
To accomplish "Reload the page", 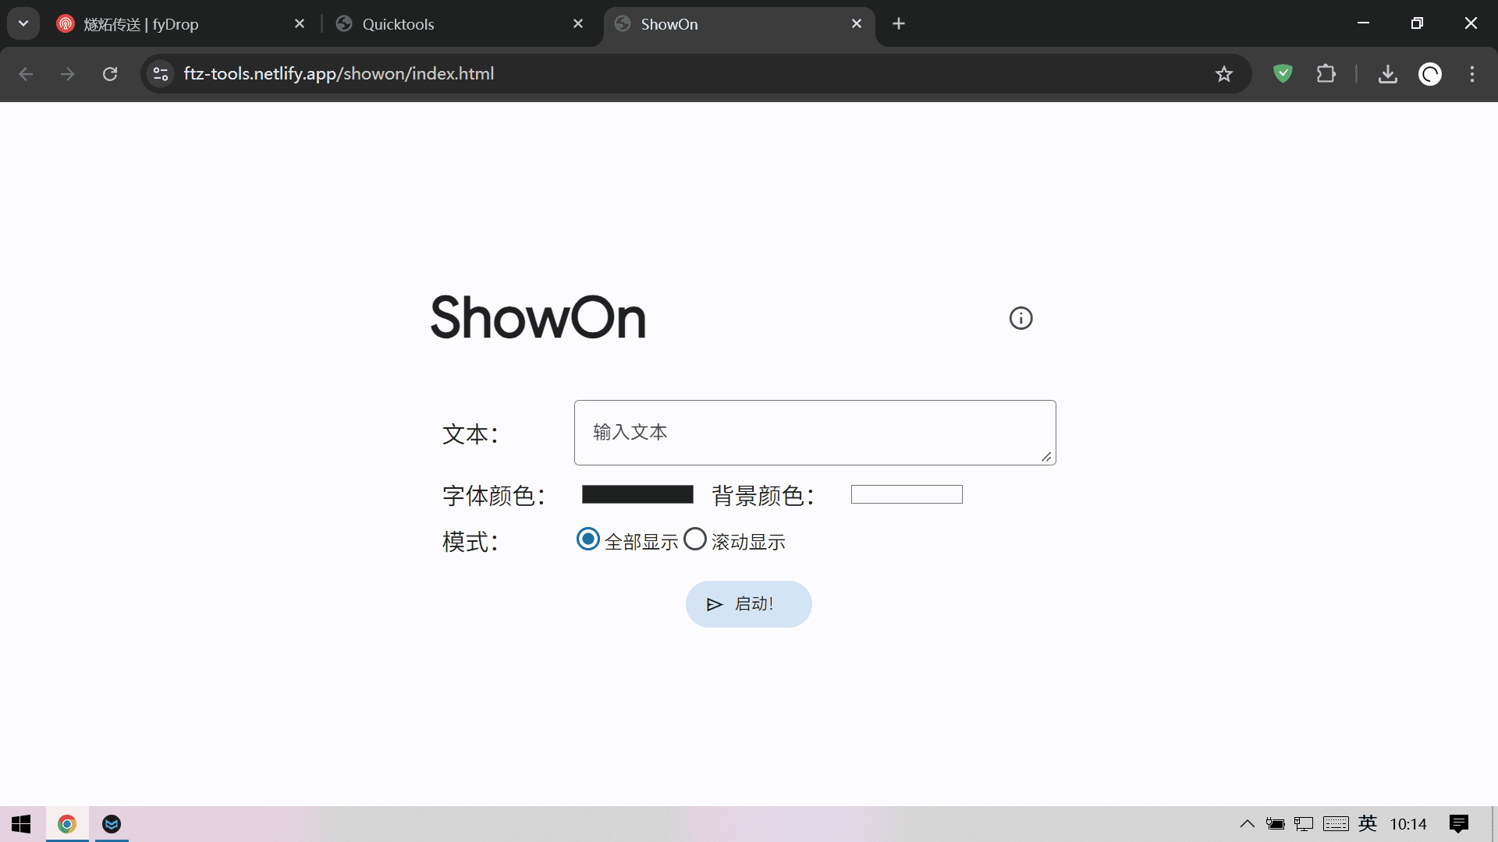I will tap(110, 74).
